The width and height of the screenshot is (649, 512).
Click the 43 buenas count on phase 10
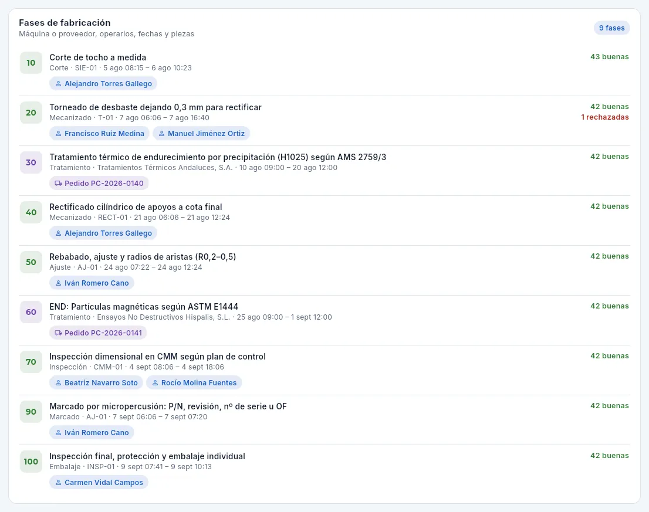(x=609, y=57)
